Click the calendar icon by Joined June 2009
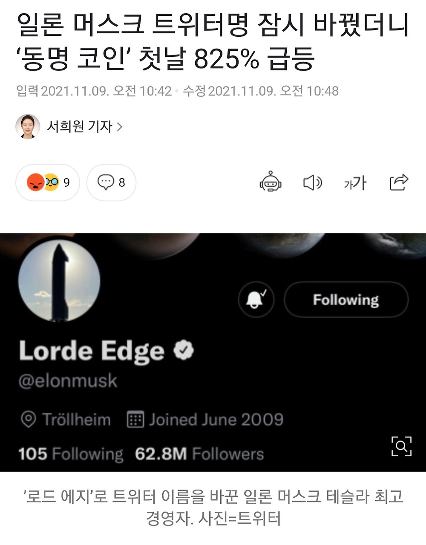The height and width of the screenshot is (545, 426). pyautogui.click(x=135, y=420)
